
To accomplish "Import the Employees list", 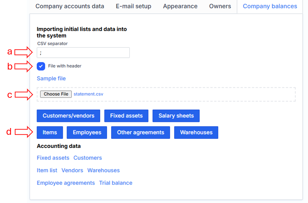I will tap(87, 133).
